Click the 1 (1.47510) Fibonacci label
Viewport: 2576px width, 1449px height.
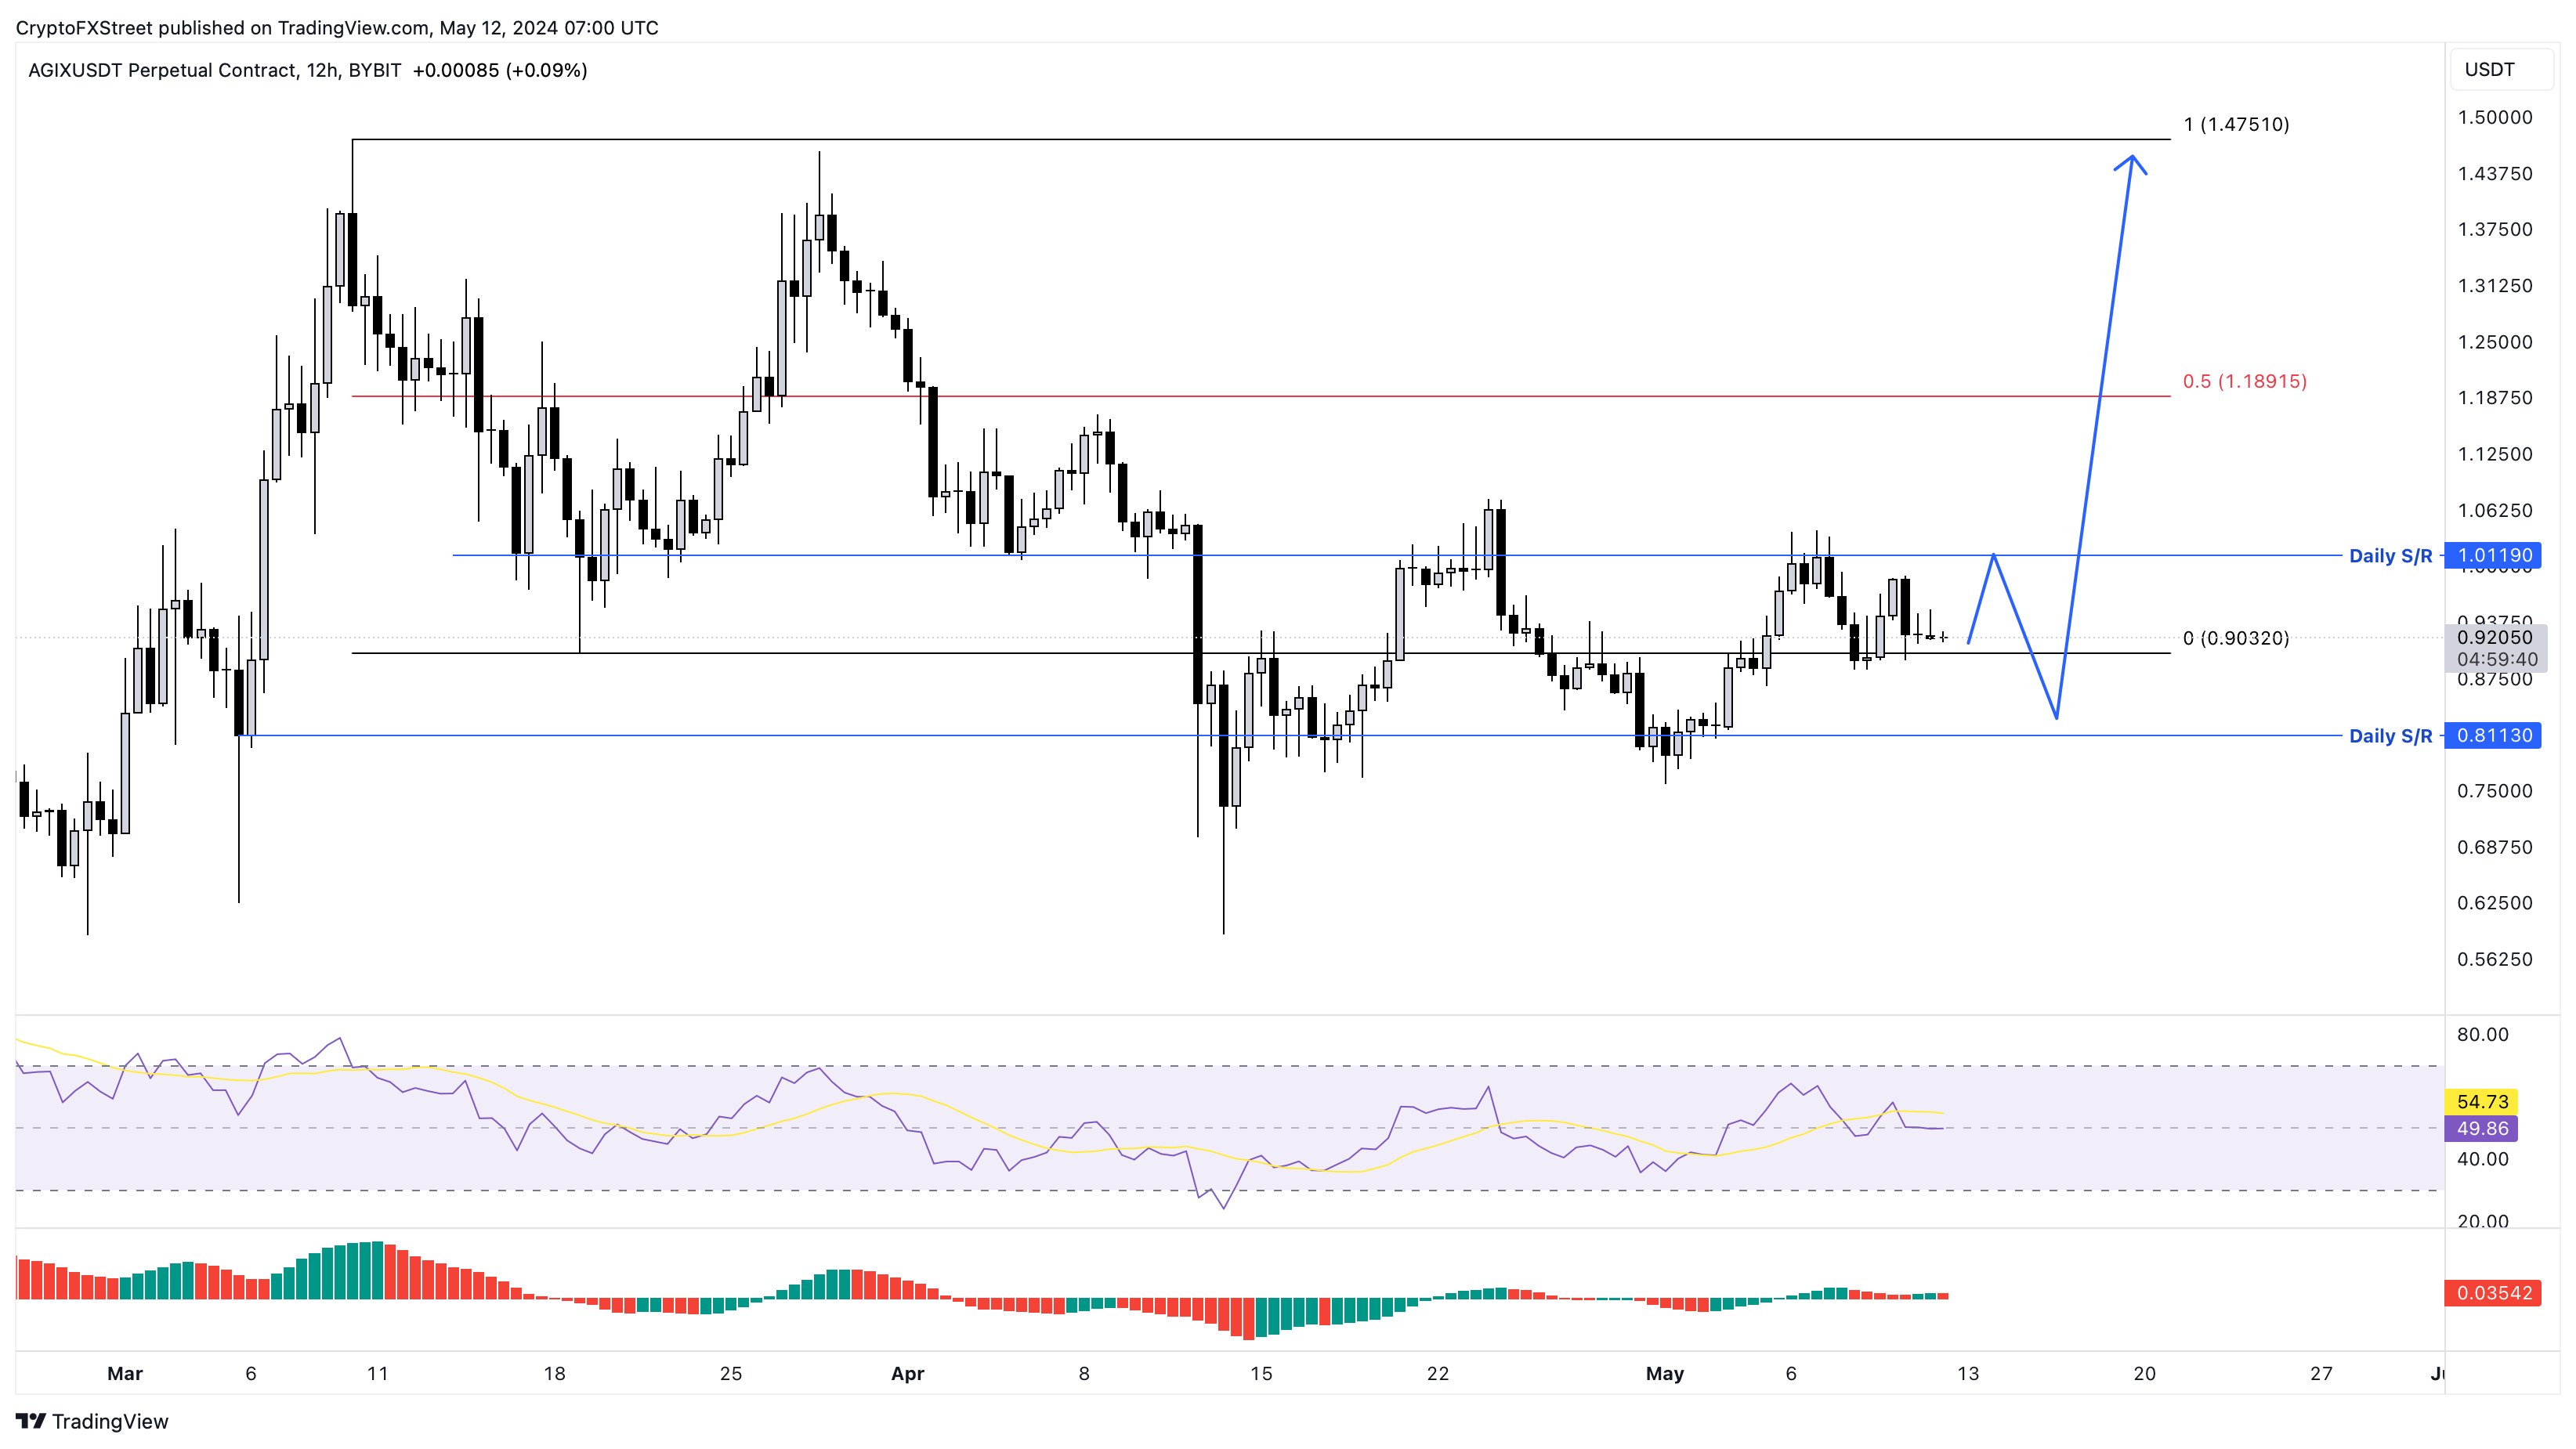coord(2236,124)
